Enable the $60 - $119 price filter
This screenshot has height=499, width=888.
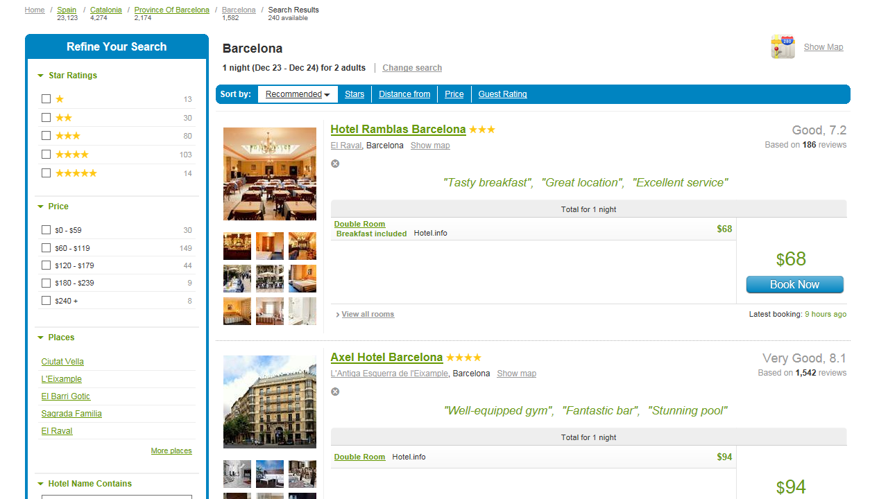point(46,248)
